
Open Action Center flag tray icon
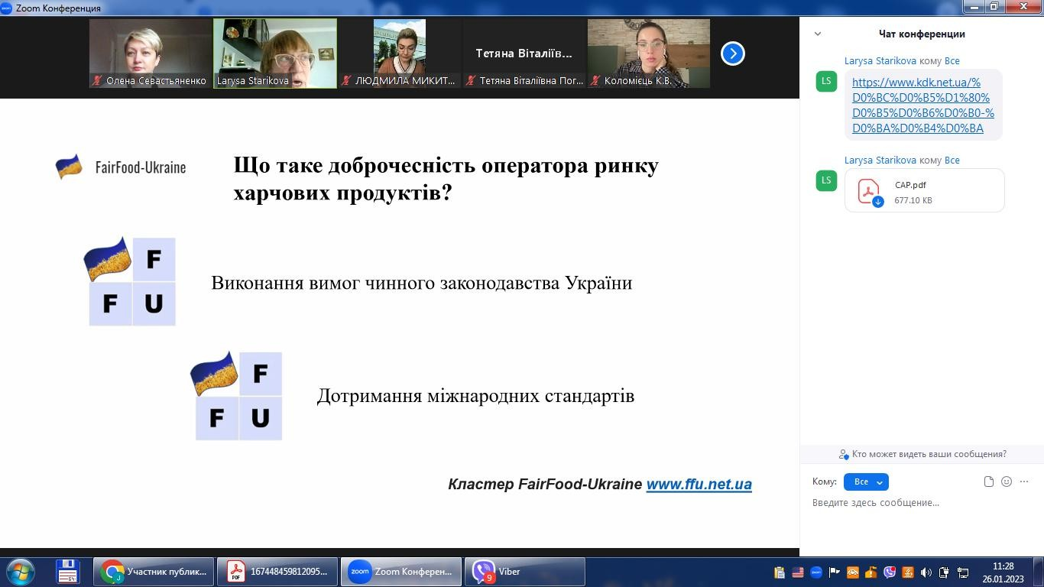835,572
